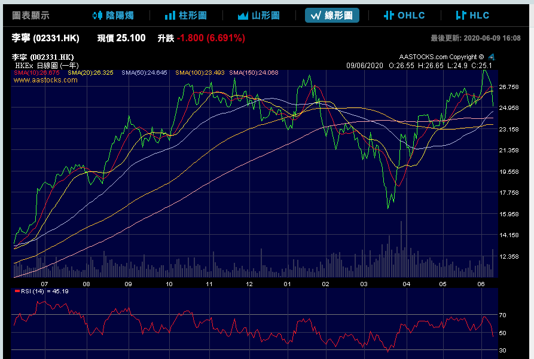Click the 現價 25.100 current price
This screenshot has width=534, height=359.
(x=121, y=38)
